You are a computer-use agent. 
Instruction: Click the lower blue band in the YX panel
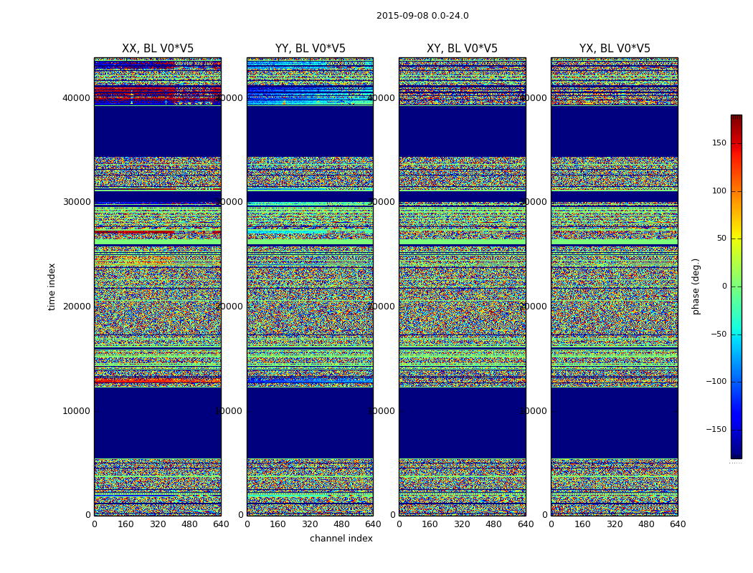615,423
